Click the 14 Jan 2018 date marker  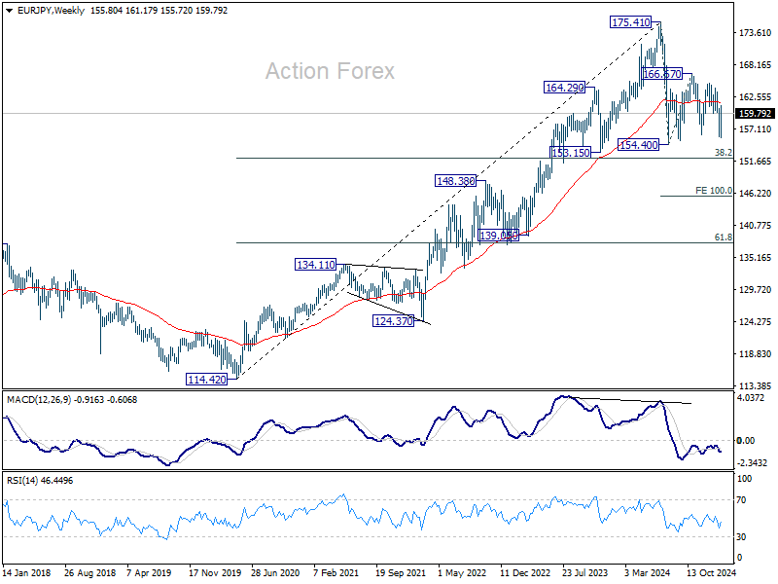[29, 574]
